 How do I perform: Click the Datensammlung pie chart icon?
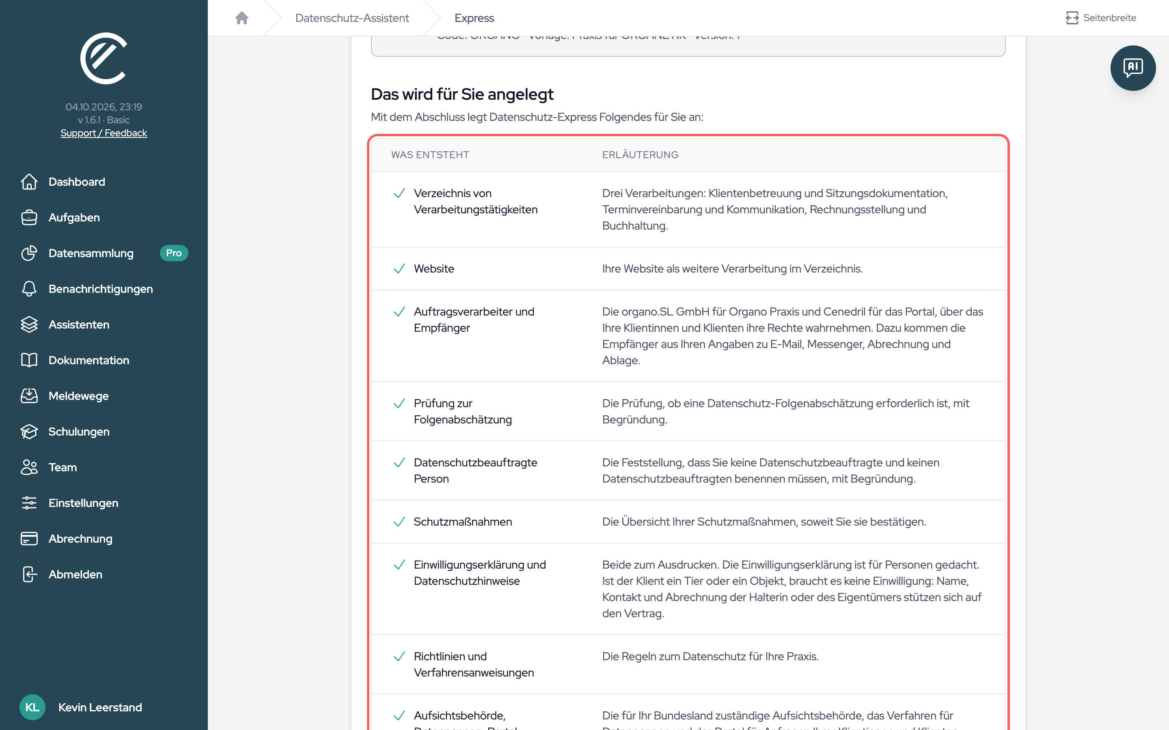click(29, 253)
